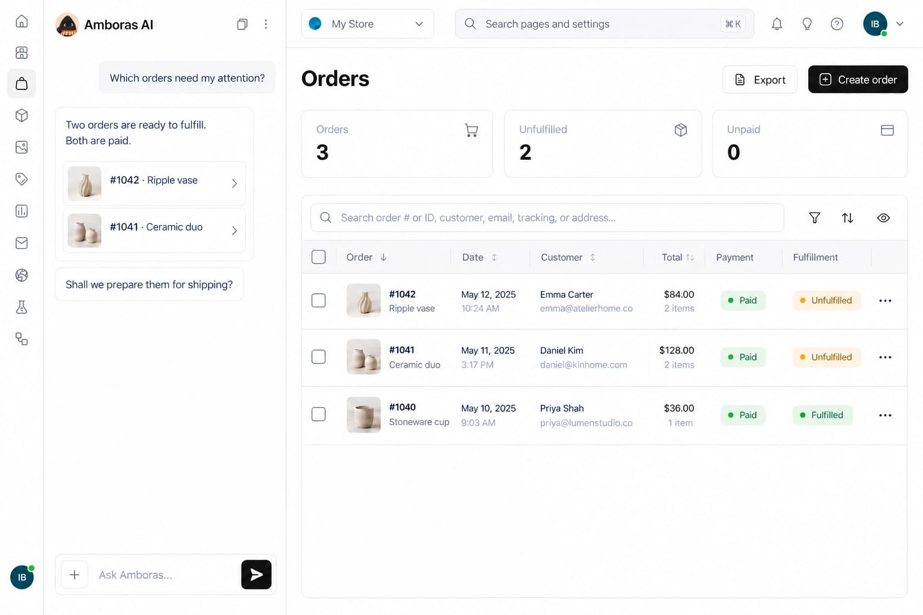Focus the Search order # input field
The height and width of the screenshot is (615, 923).
tap(547, 217)
